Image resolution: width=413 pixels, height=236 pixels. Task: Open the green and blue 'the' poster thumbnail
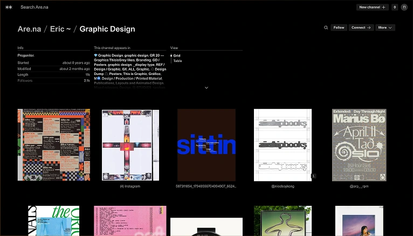(x=54, y=221)
